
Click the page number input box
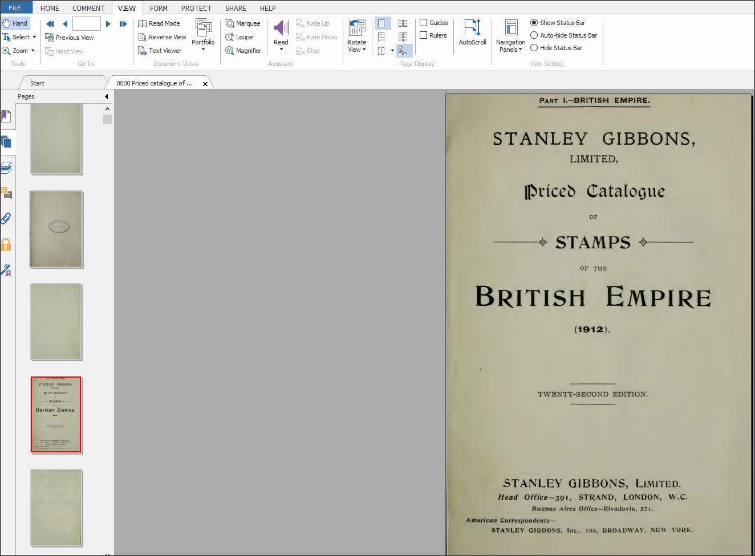(x=87, y=23)
